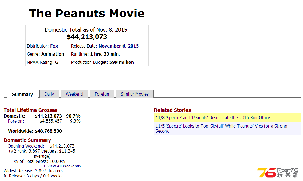Click the Domestic Total $44,213,073 figure
Viewport: 303px width, 181px height.
[87, 37]
